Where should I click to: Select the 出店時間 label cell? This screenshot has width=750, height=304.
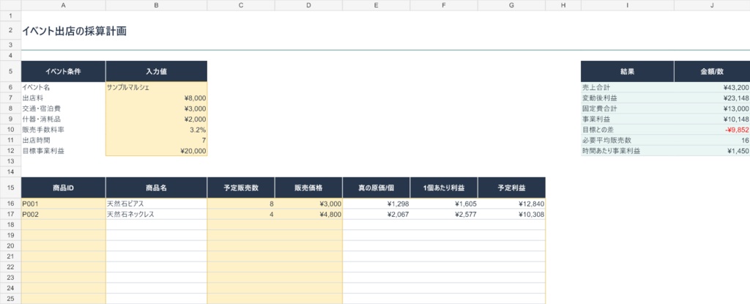pos(64,140)
